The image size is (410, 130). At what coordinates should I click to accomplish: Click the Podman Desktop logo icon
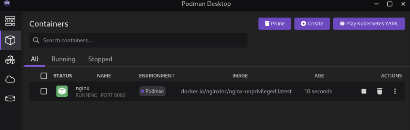click(x=7, y=4)
